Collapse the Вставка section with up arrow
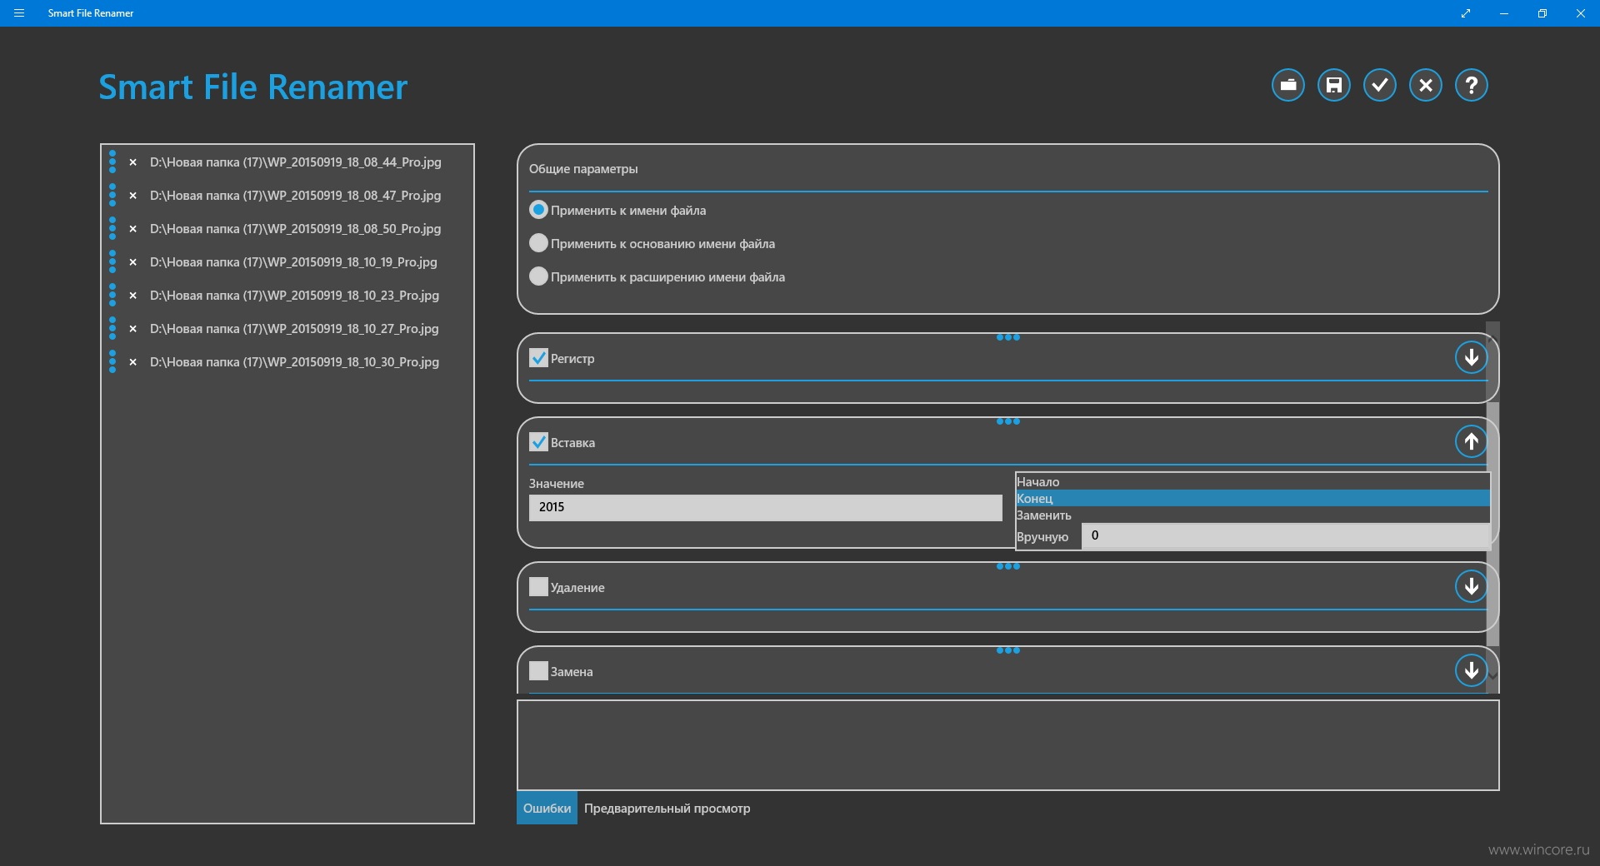 click(1472, 441)
